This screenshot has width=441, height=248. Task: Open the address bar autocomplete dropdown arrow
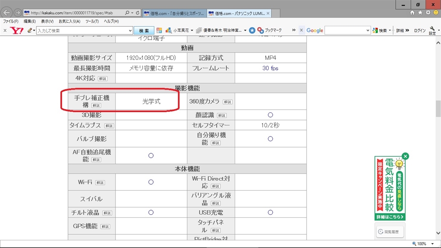click(x=132, y=13)
